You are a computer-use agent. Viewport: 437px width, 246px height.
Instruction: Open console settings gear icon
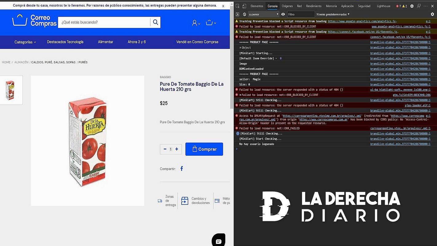432,14
